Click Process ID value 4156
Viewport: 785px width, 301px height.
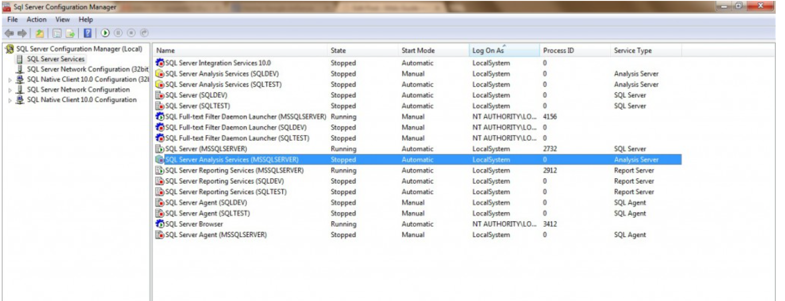tap(550, 117)
